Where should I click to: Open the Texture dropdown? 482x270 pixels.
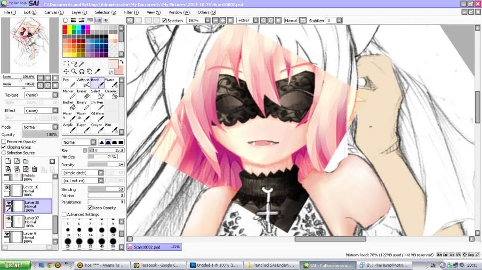(x=55, y=95)
